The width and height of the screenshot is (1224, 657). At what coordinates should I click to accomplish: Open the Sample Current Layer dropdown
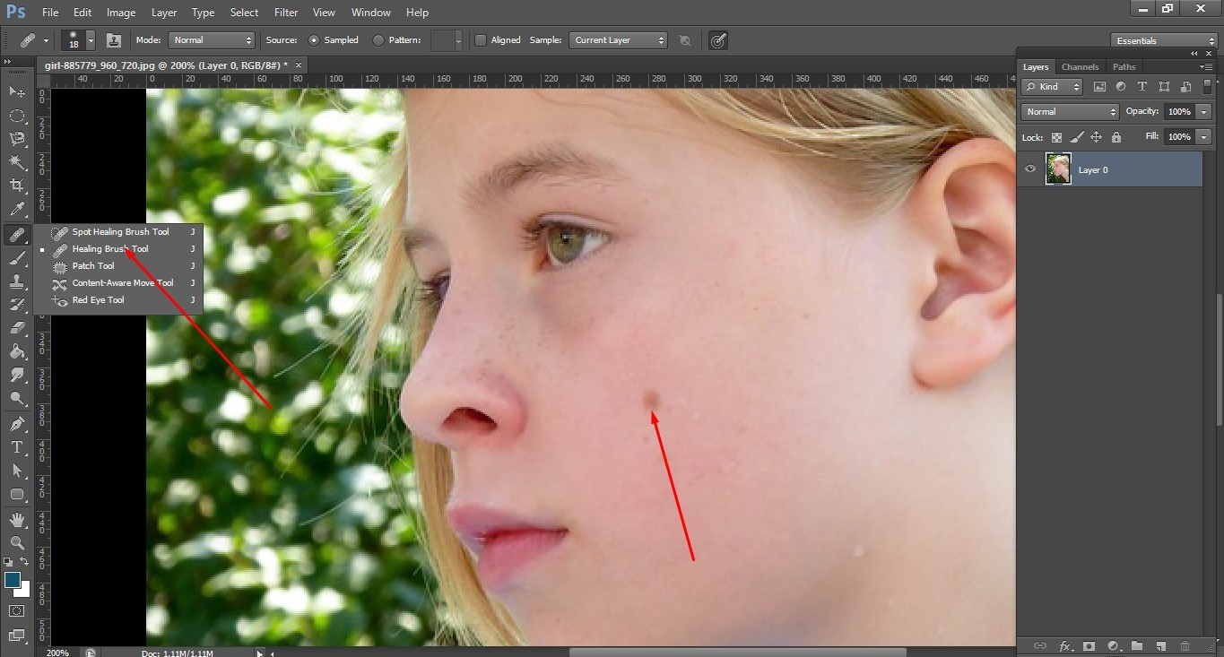point(618,40)
